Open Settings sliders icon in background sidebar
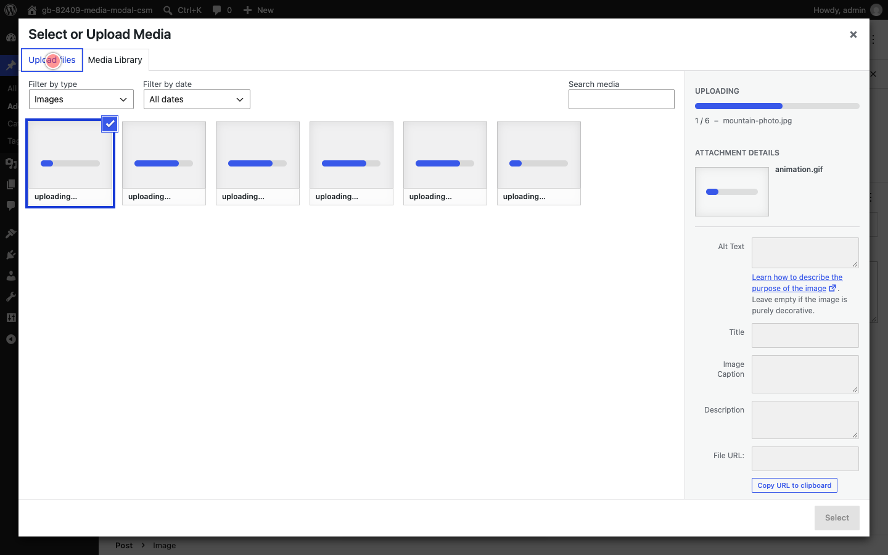 click(10, 318)
